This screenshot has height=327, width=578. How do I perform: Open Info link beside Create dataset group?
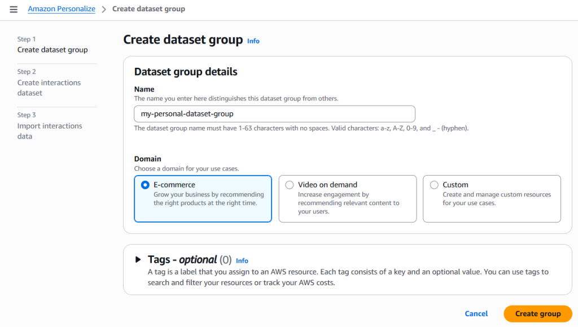[253, 41]
